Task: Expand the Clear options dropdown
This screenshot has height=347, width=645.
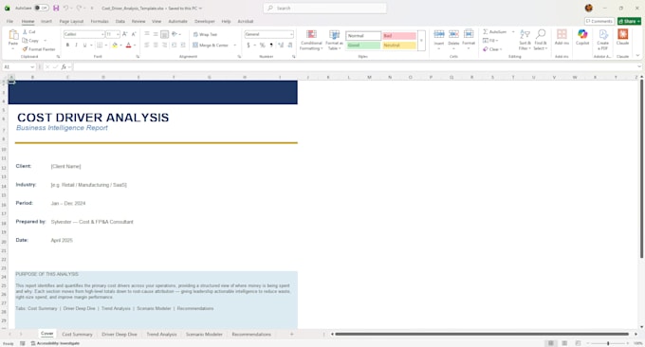Action: [501, 49]
